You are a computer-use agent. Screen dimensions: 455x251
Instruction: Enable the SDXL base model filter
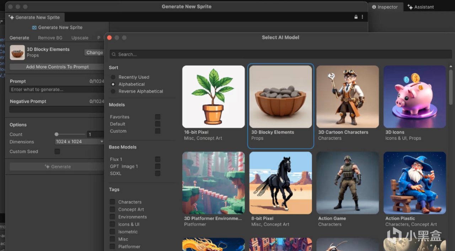(x=157, y=173)
